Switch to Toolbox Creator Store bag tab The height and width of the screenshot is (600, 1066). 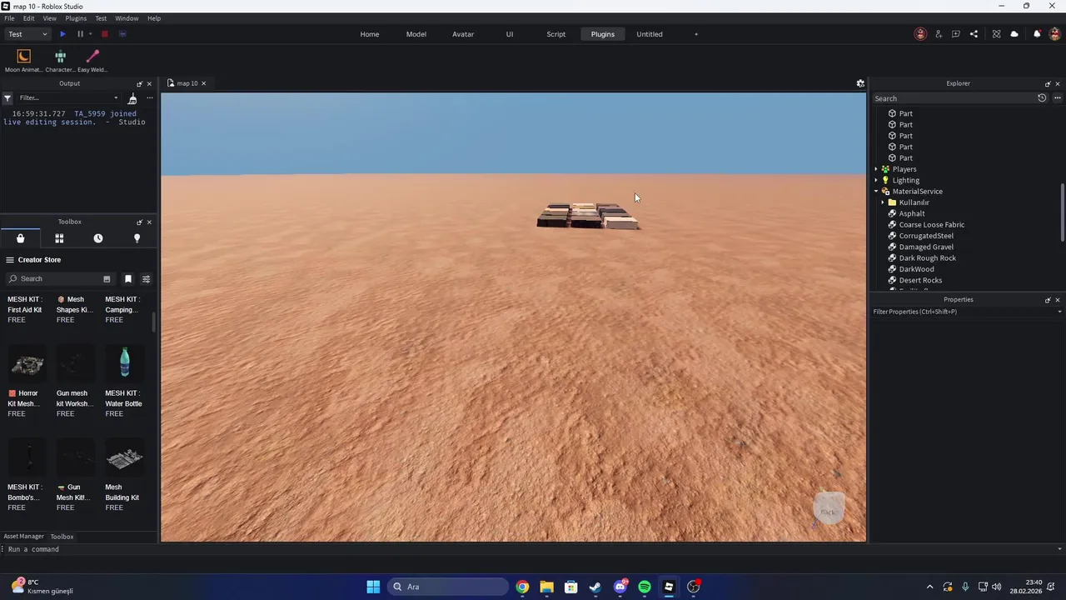(20, 238)
